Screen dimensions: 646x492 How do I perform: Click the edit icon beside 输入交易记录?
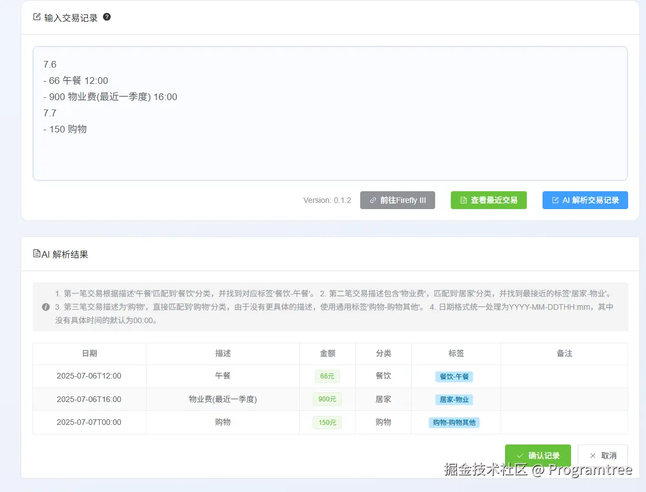click(x=36, y=17)
